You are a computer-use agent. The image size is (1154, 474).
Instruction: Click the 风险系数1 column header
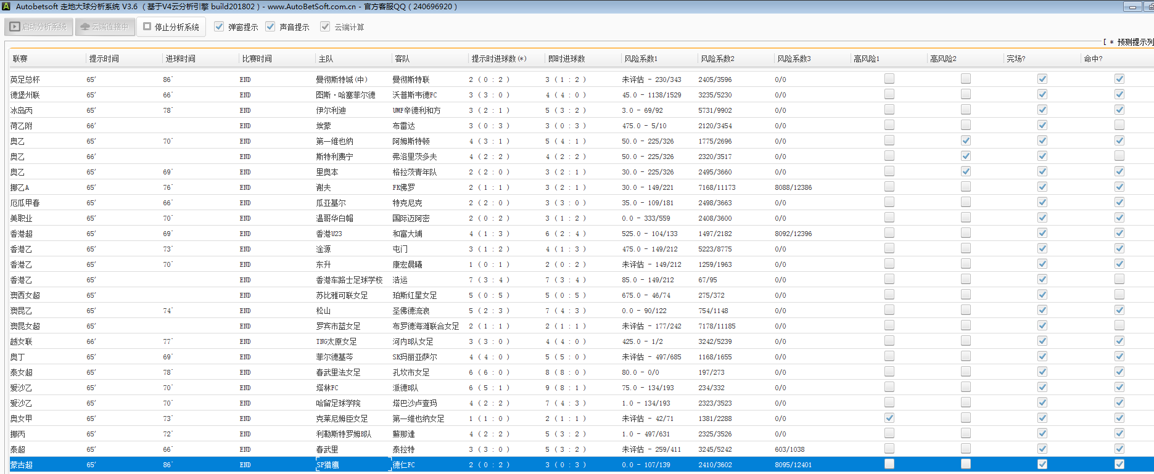(x=641, y=59)
